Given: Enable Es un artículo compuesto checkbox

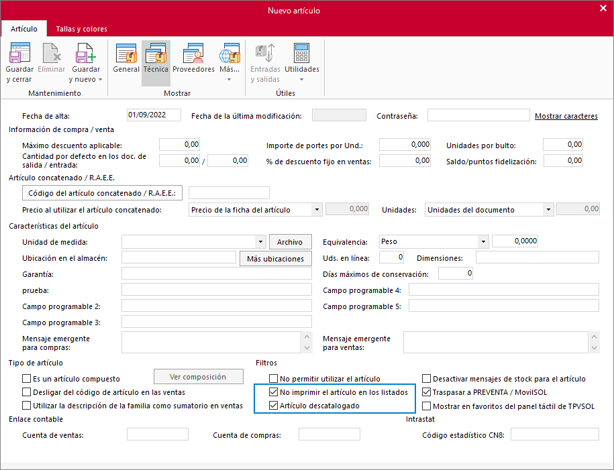Looking at the screenshot, I should (27, 379).
